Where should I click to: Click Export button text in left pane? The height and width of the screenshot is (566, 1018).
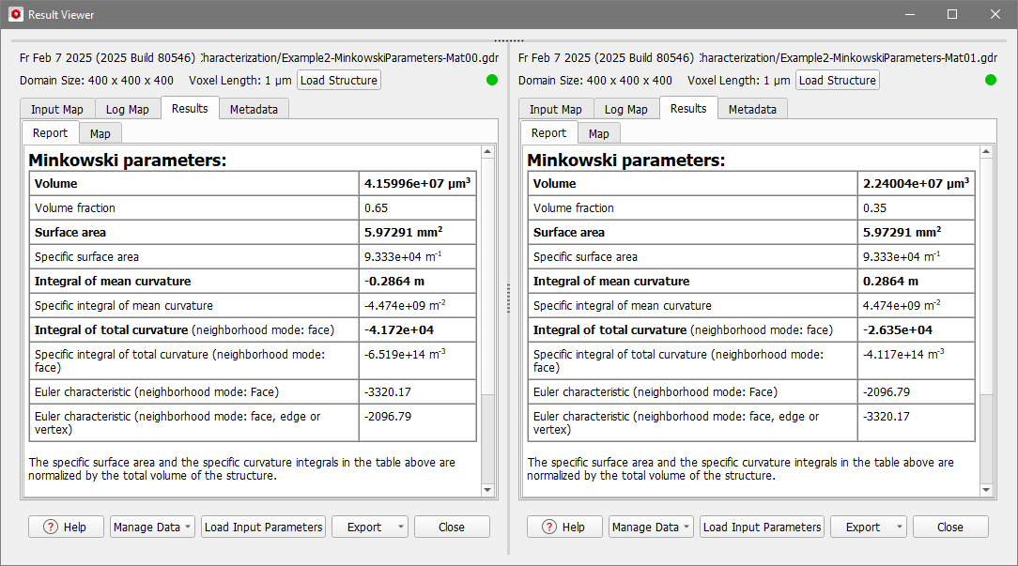pos(364,528)
